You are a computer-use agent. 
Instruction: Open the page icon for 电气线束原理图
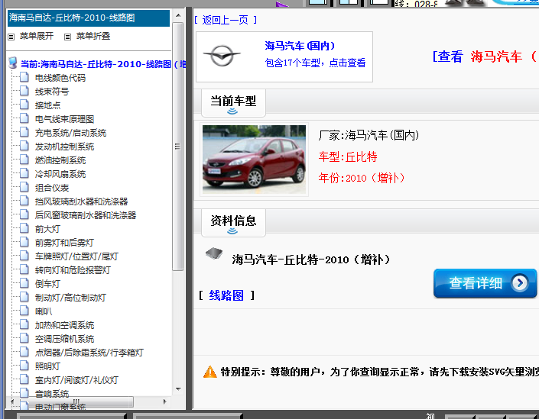(x=24, y=118)
